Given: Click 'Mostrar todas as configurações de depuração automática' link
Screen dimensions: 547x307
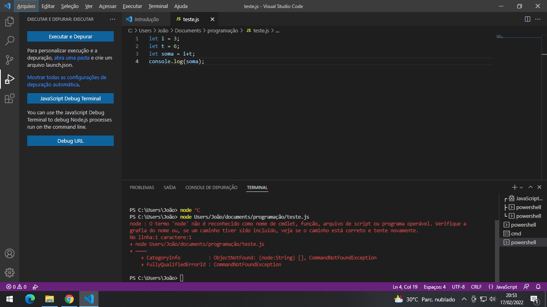Looking at the screenshot, I should 67,81.
